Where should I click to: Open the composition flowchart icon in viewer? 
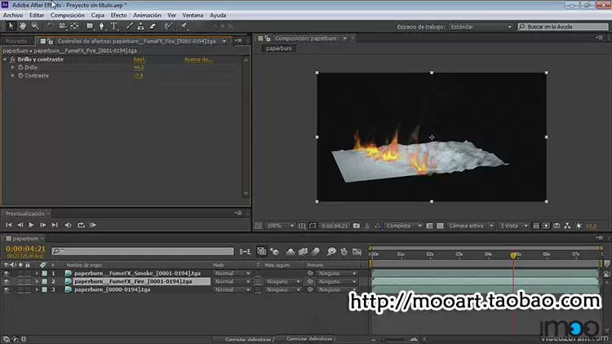pos(567,226)
